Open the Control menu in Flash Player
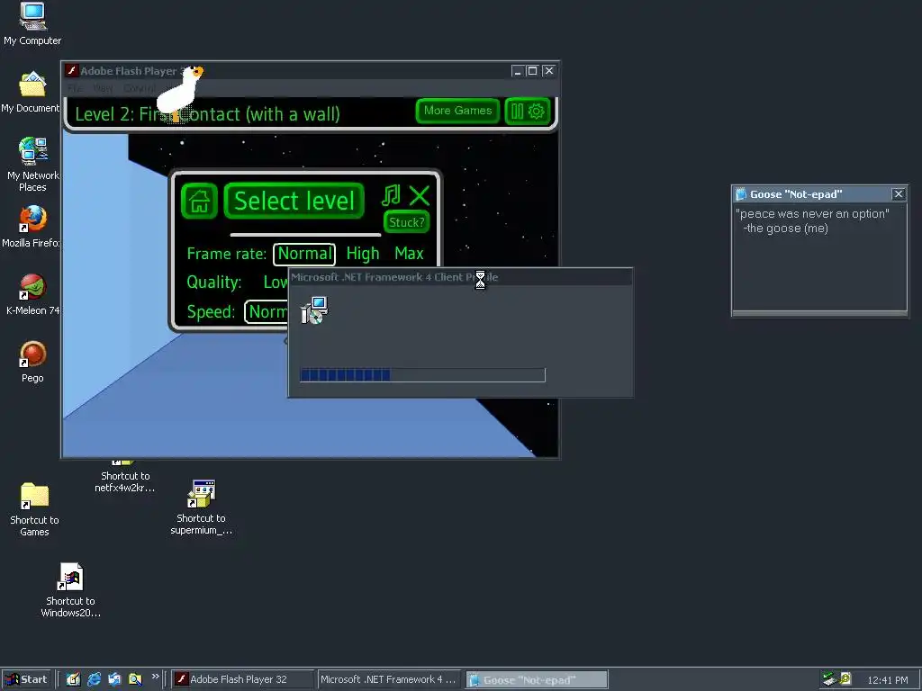Image resolution: width=922 pixels, height=691 pixels. [140, 88]
